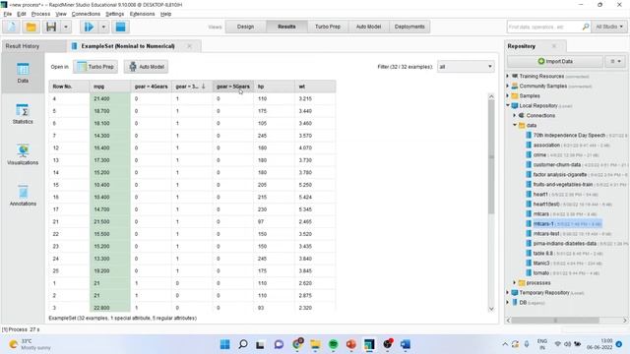
Task: Save the process with the floppy icon
Action: click(51, 27)
